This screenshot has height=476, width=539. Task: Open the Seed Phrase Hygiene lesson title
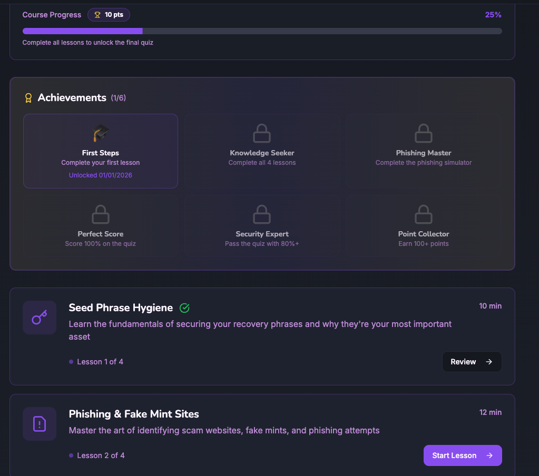(x=121, y=308)
